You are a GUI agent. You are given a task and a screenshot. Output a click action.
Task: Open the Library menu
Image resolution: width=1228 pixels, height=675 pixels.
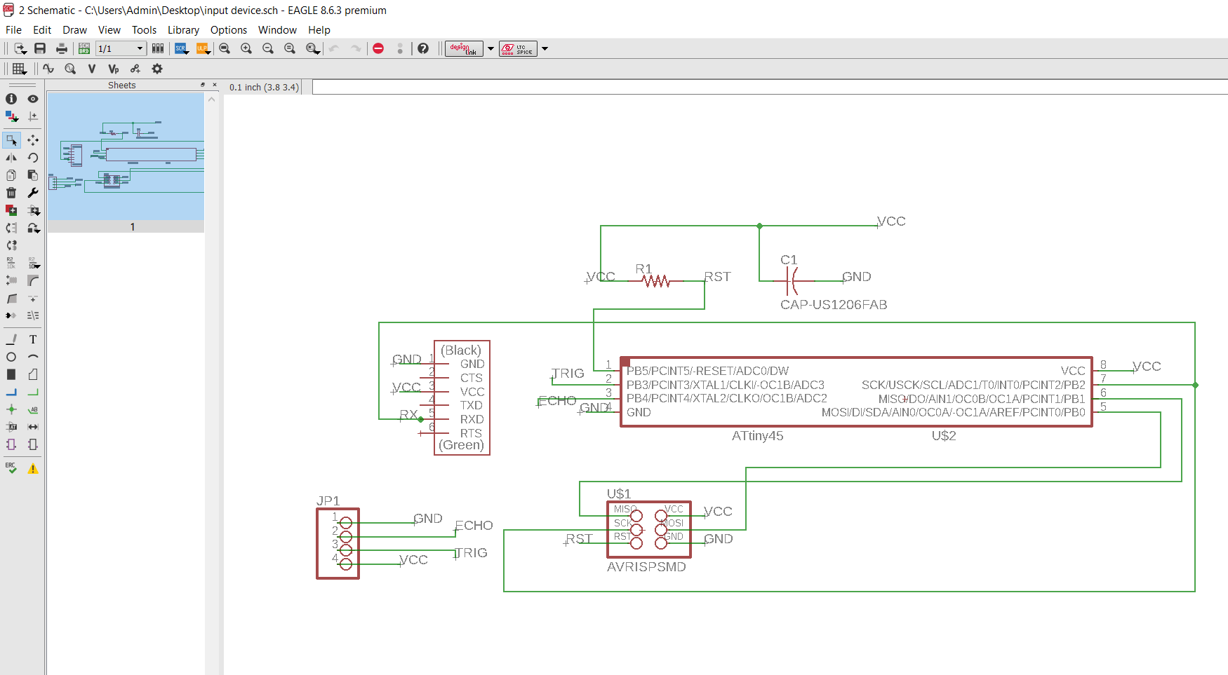183,30
